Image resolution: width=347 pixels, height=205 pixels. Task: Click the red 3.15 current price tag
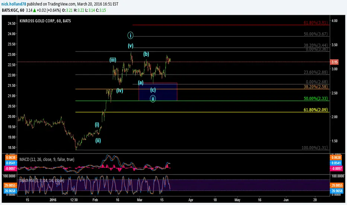(x=334, y=62)
